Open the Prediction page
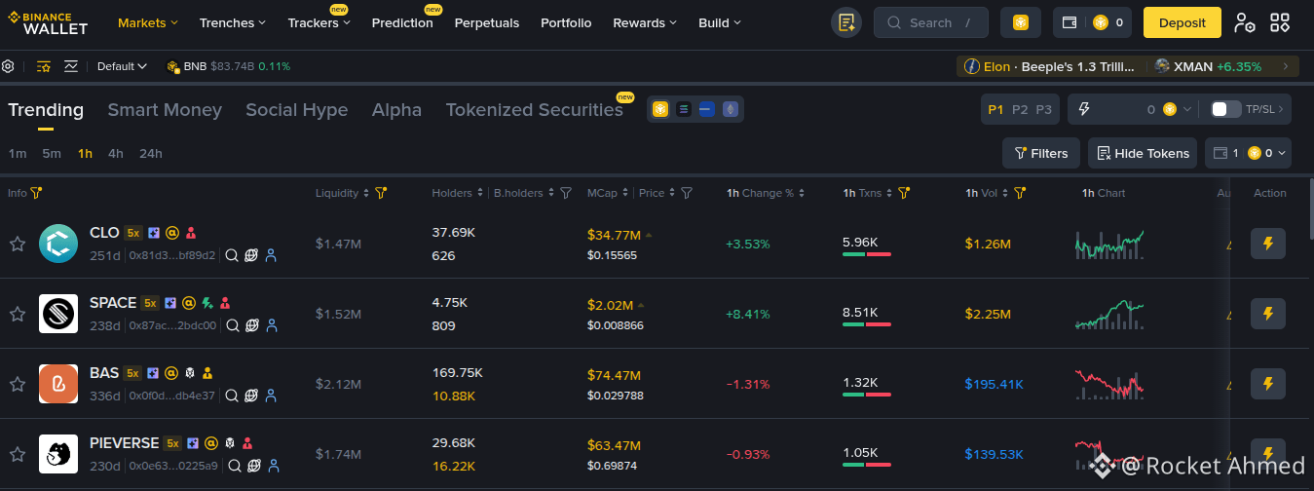1314x491 pixels. pyautogui.click(x=402, y=22)
